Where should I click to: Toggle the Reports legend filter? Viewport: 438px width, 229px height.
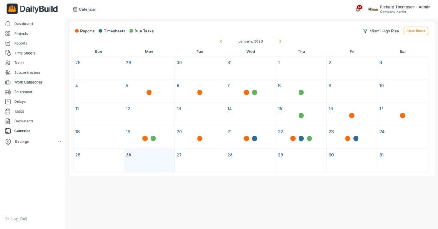click(x=85, y=31)
